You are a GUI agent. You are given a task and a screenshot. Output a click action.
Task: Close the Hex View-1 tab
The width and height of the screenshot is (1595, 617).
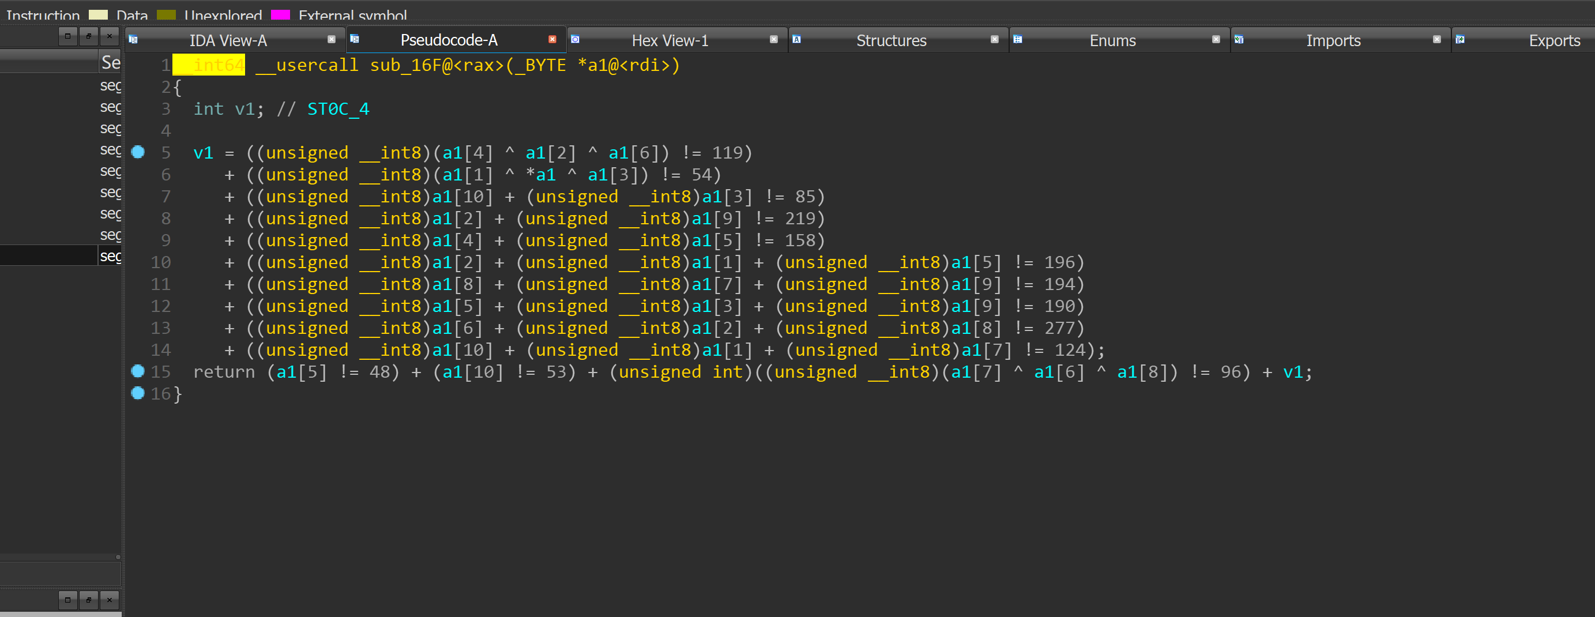pos(774,40)
